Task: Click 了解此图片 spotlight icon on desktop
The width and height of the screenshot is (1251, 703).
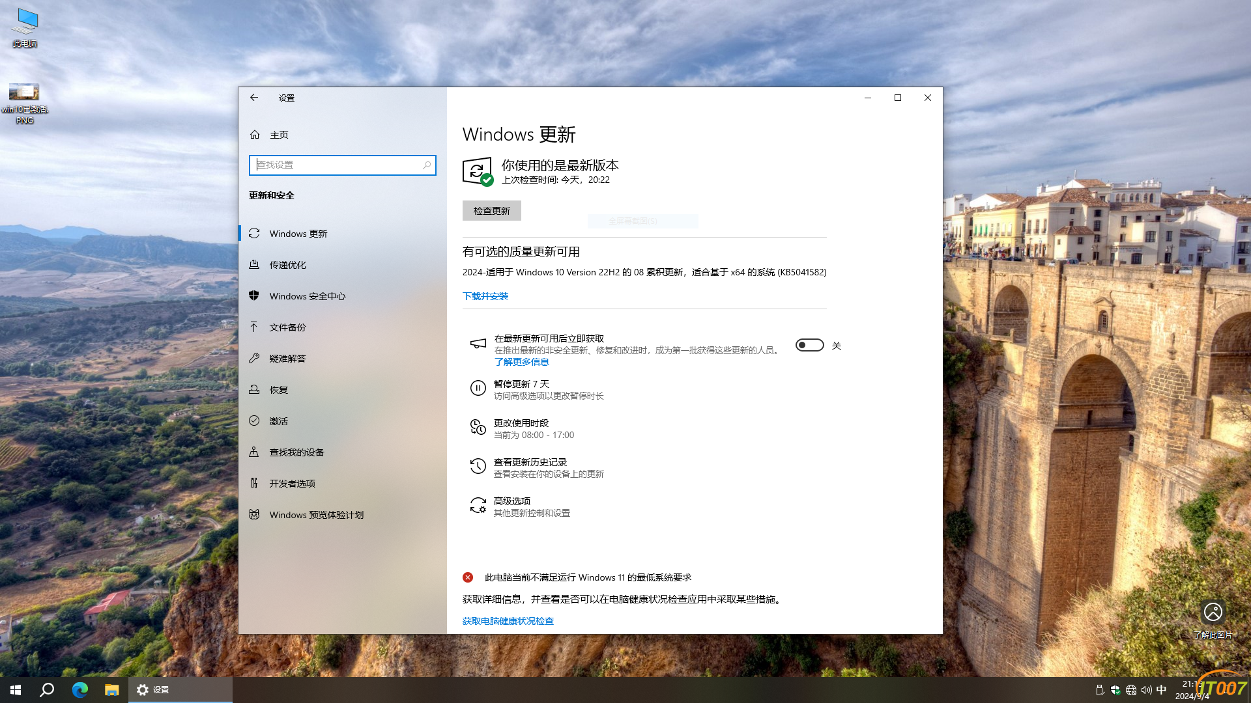Action: tap(1213, 612)
